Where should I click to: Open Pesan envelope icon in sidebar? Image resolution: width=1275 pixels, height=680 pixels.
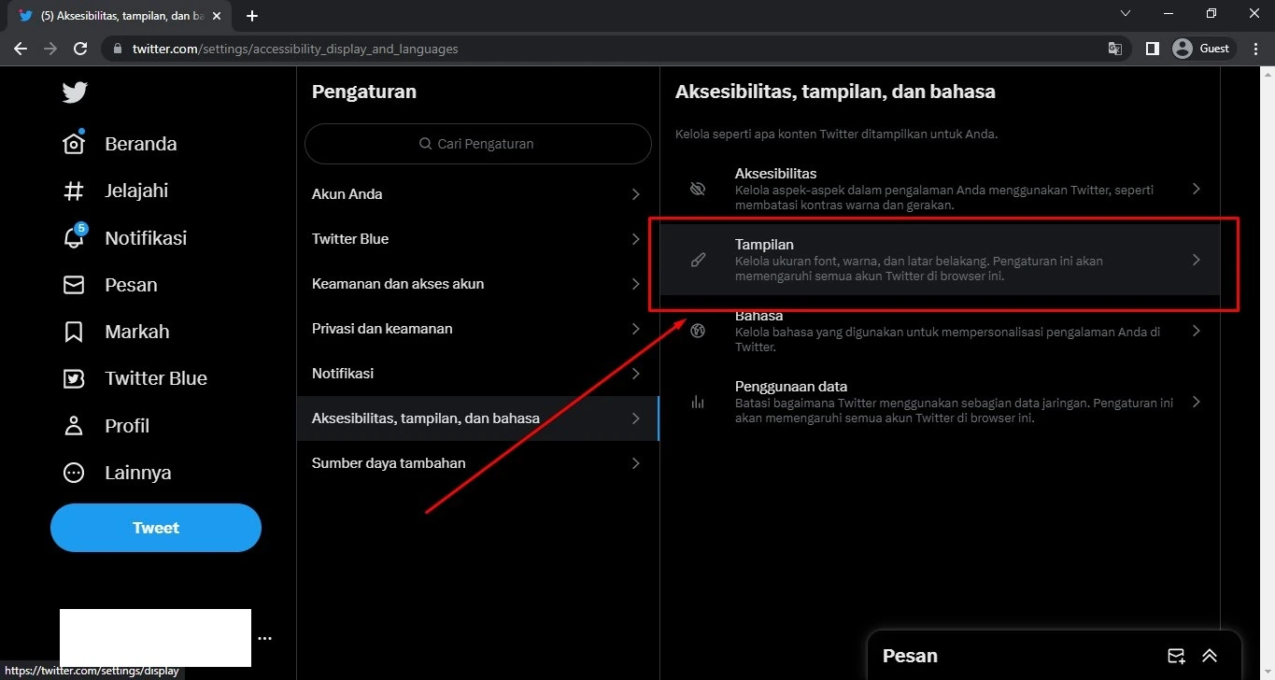tap(74, 285)
